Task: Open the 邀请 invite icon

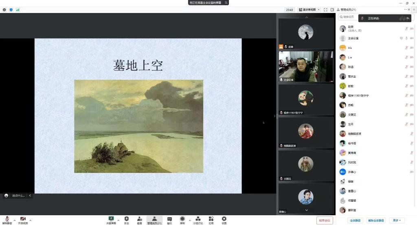Action: click(x=139, y=220)
